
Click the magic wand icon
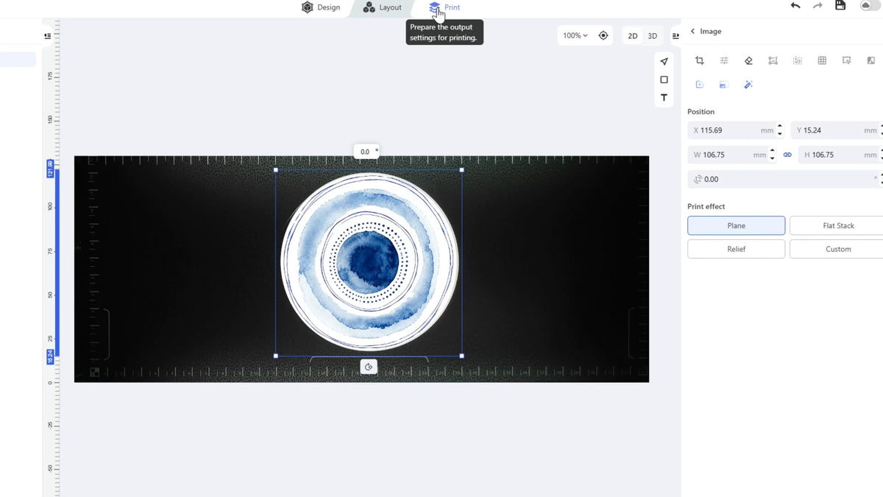748,85
